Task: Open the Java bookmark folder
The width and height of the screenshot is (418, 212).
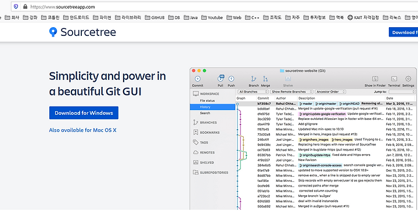Action: tap(190, 17)
